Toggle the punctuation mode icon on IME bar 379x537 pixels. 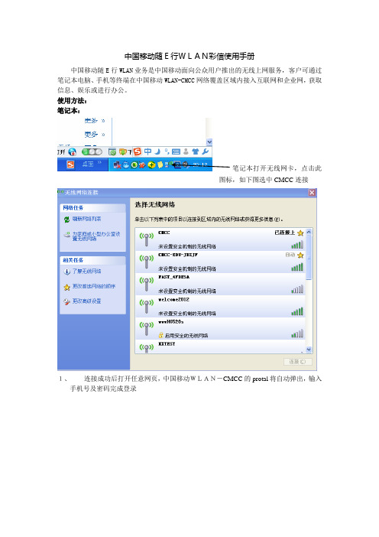[x=167, y=151]
